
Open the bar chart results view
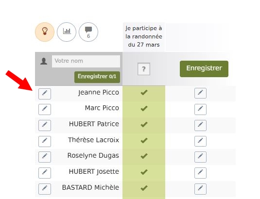point(67,32)
